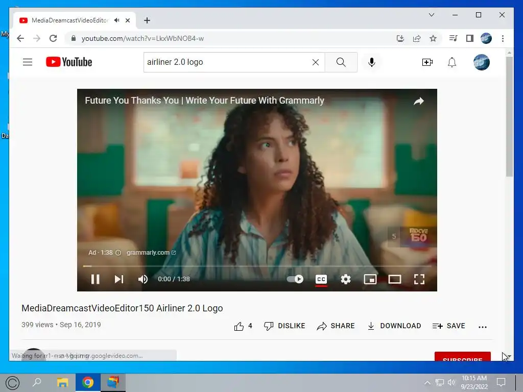Click the Chrome address bar URL

pos(143,38)
